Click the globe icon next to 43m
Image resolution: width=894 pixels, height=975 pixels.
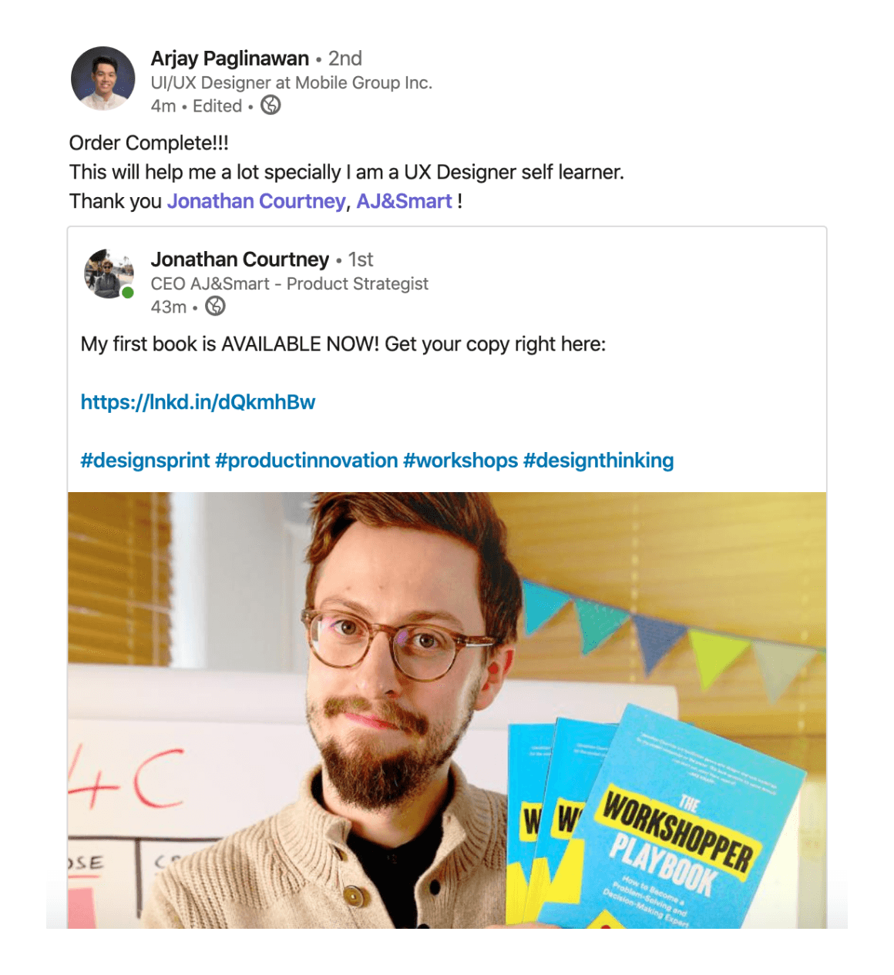pos(216,307)
